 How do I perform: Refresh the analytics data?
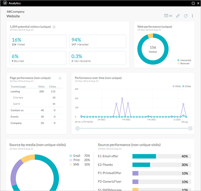pyautogui.click(x=186, y=16)
